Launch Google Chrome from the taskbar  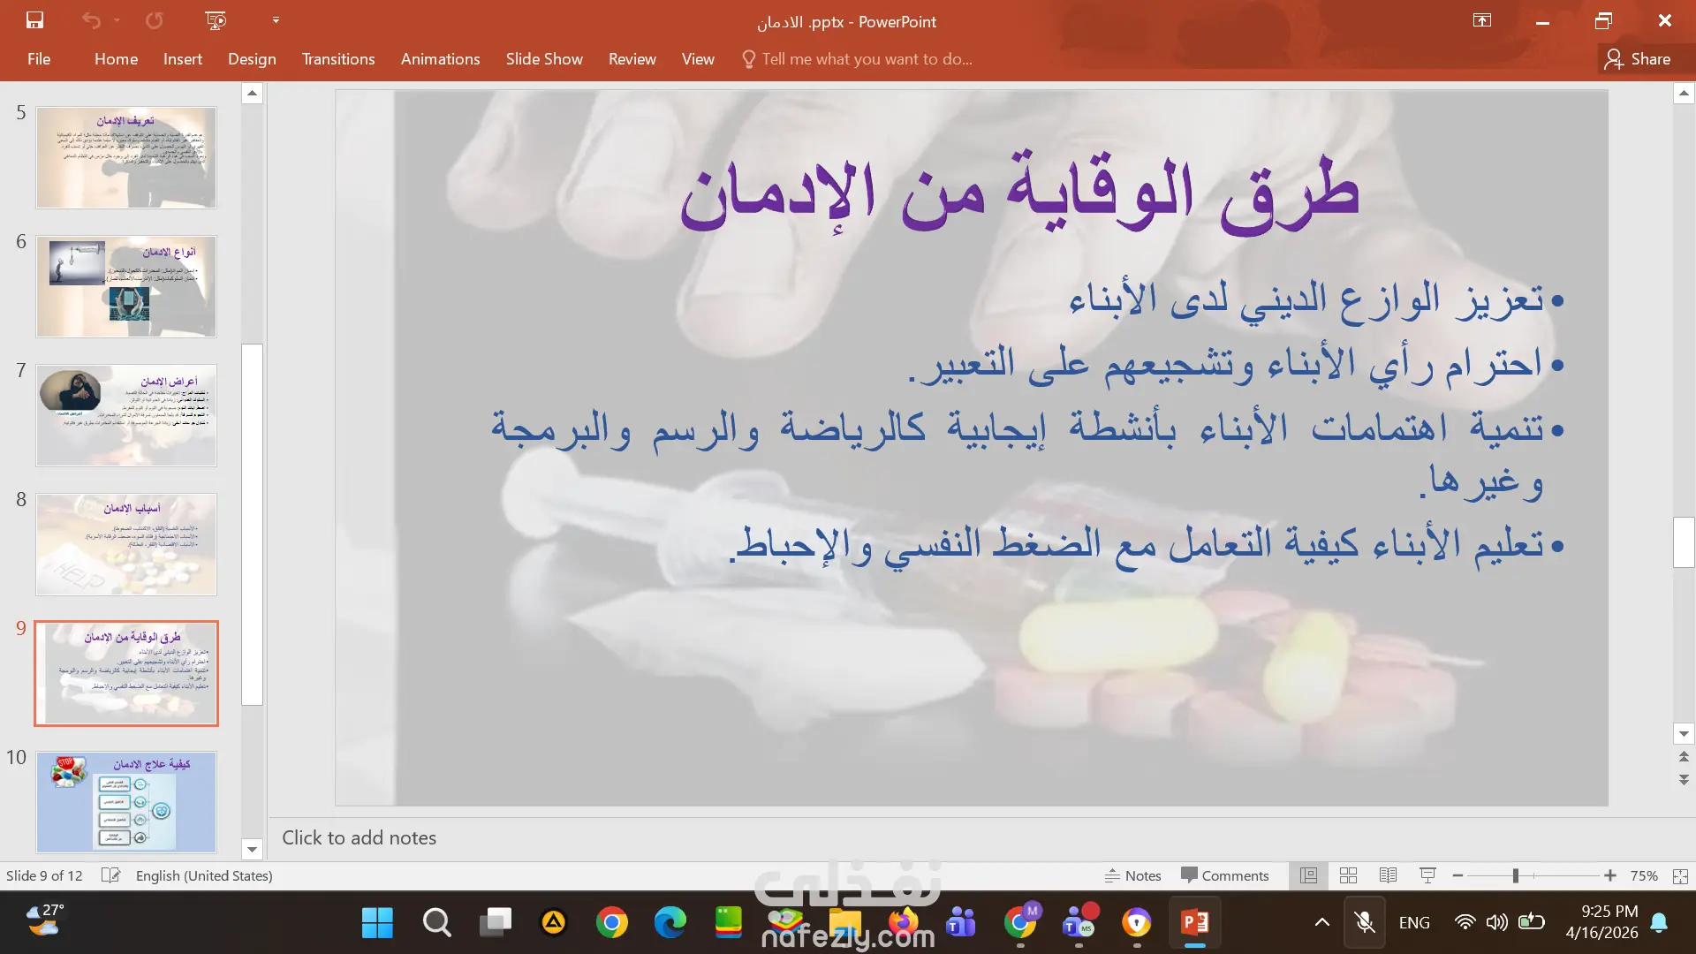tap(611, 923)
